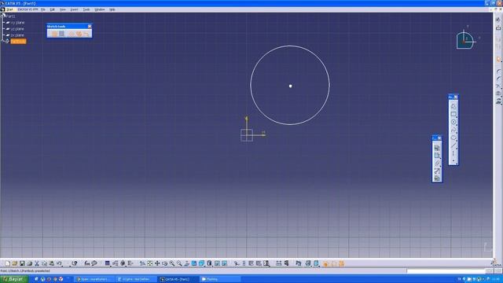Open the Start menu in CATIA menu bar
The height and width of the screenshot is (283, 503).
click(9, 9)
